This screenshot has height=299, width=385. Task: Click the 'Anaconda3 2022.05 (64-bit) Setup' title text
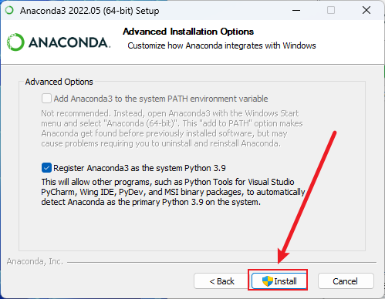(89, 11)
